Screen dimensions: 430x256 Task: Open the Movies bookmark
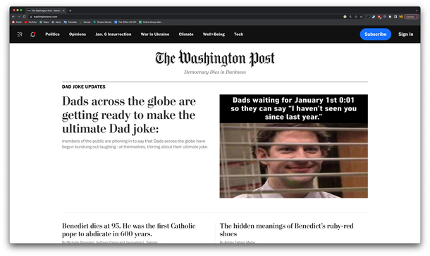pos(85,23)
